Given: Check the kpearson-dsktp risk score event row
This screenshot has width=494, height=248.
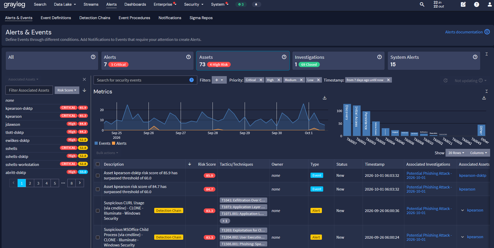Looking at the screenshot, I should click(x=98, y=176).
